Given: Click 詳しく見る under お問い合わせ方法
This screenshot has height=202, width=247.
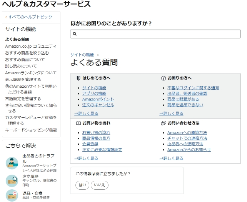Looking at the screenshot, I should pyautogui.click(x=171, y=158).
